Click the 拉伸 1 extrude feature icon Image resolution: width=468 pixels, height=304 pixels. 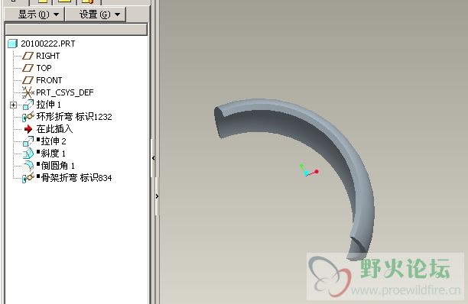(28, 105)
